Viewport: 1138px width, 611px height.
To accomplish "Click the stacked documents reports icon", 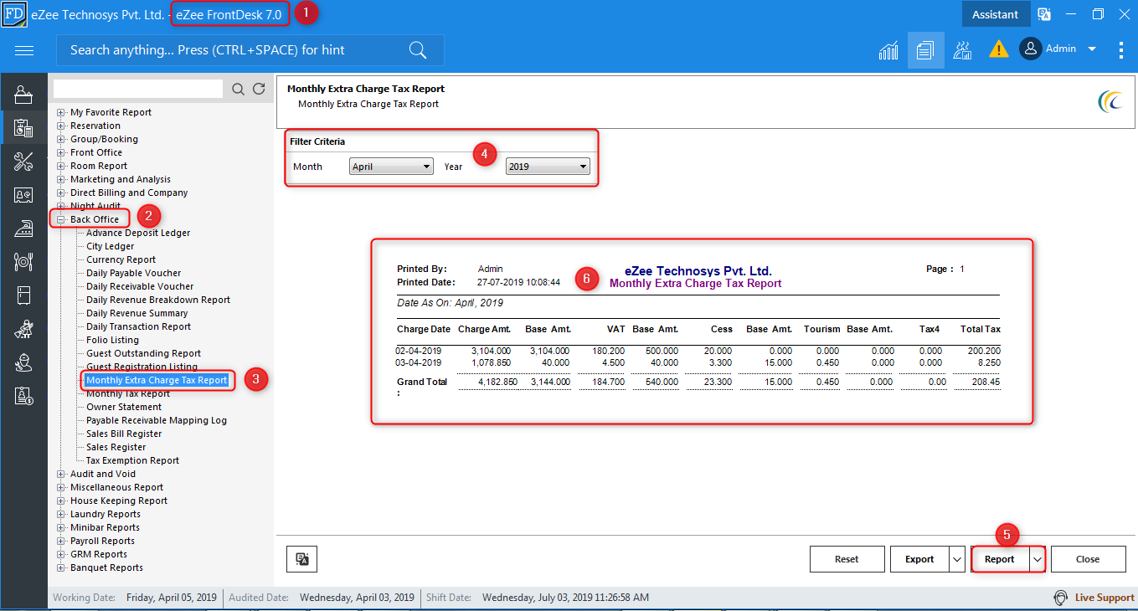I will 924,50.
